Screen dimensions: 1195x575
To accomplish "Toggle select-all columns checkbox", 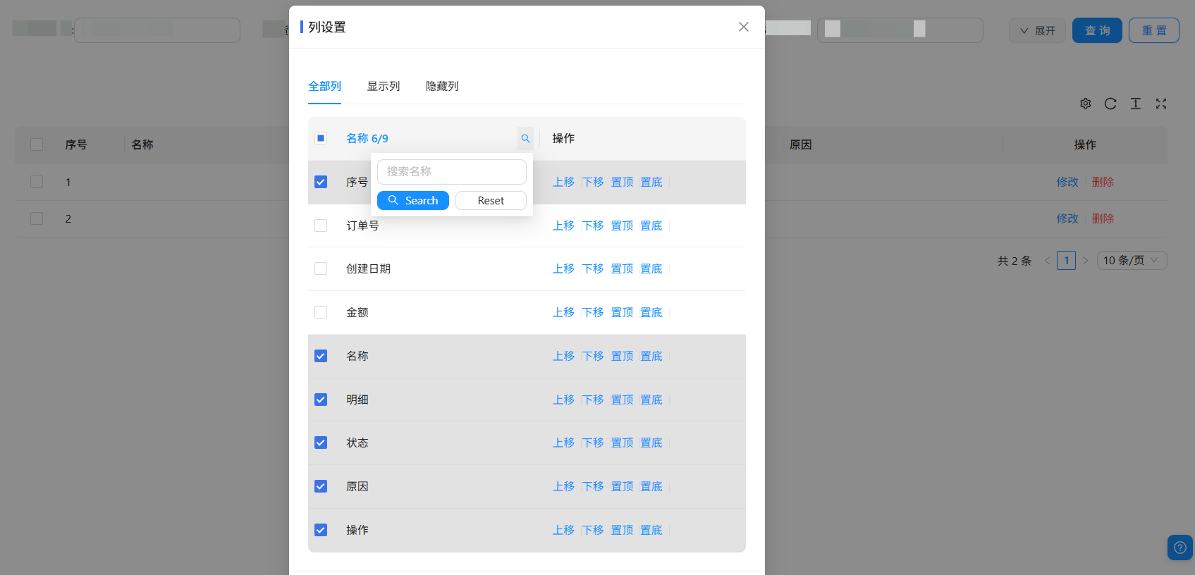I will pyautogui.click(x=321, y=138).
